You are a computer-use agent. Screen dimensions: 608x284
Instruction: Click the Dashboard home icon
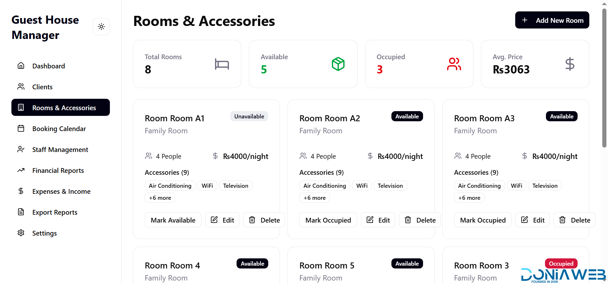click(x=21, y=66)
